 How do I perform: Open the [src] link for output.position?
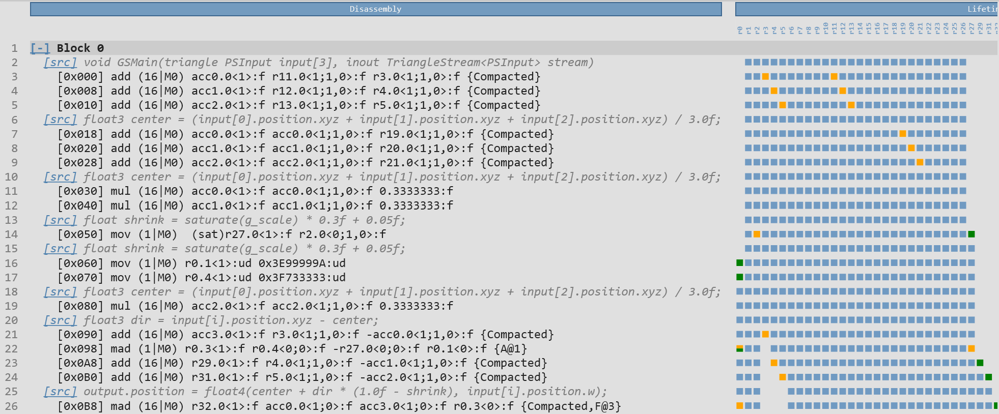point(60,392)
